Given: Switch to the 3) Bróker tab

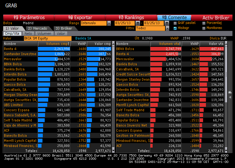Looking at the screenshot, I should 65,28.
